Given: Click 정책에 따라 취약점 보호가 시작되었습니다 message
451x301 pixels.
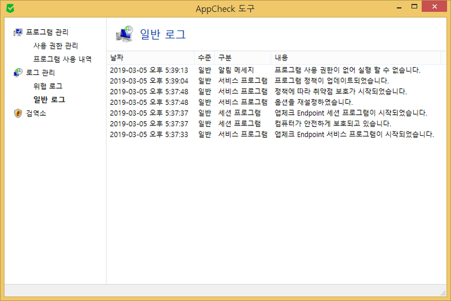Looking at the screenshot, I should pos(341,91).
